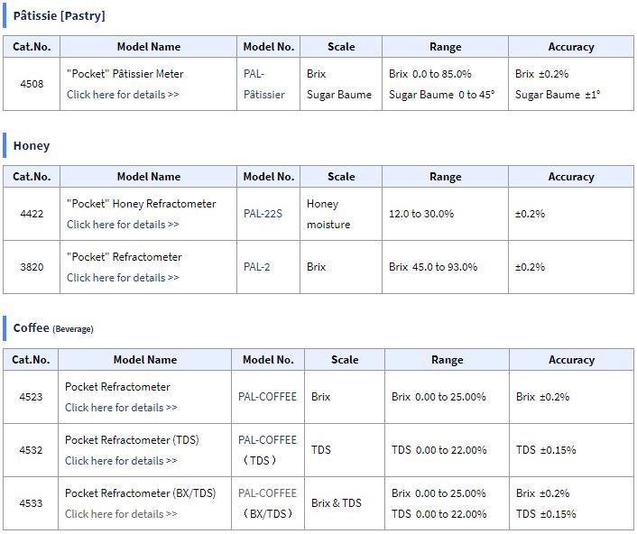Click the PAL-22S model number
This screenshot has width=637, height=534.
click(263, 214)
